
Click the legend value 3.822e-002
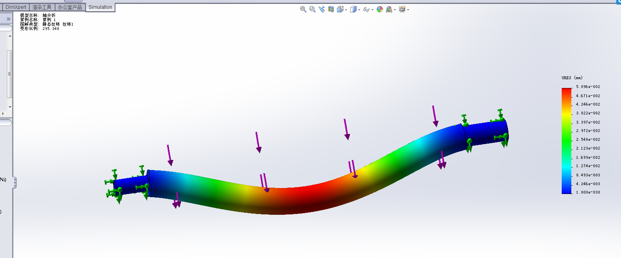(588, 113)
